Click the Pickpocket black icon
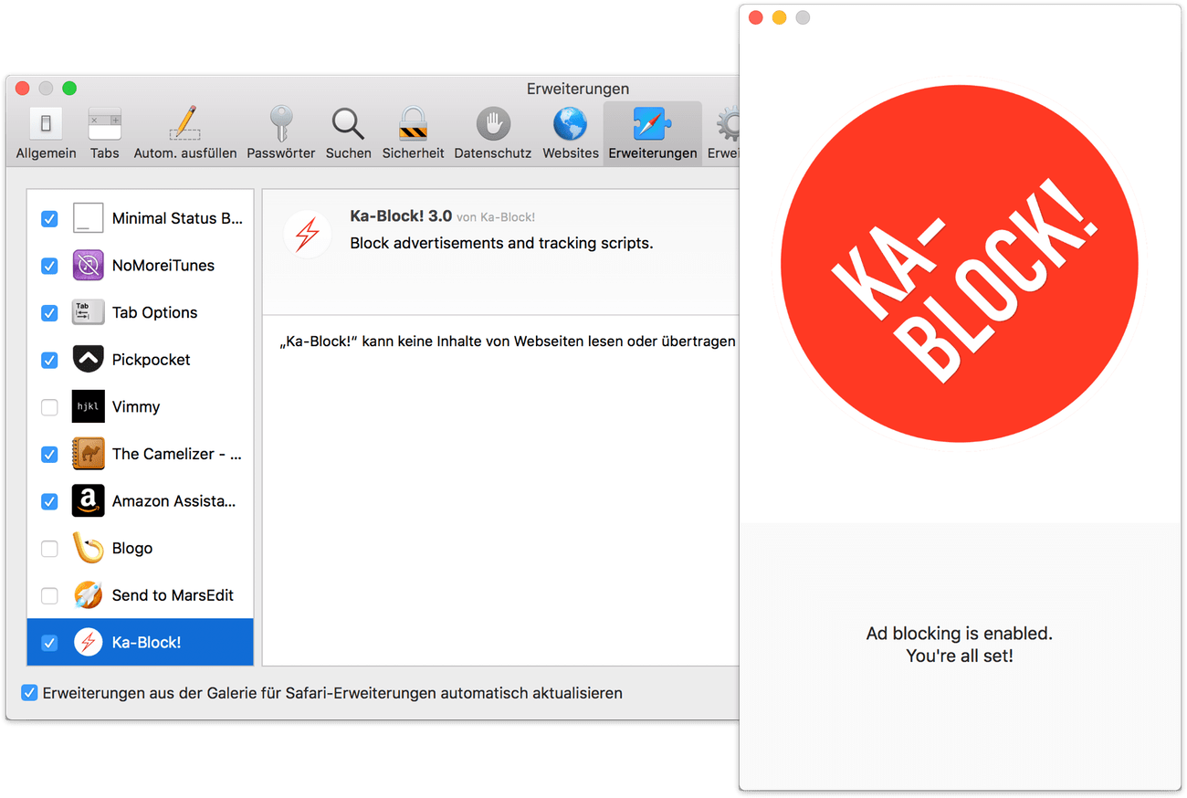1187x798 pixels. pos(89,360)
